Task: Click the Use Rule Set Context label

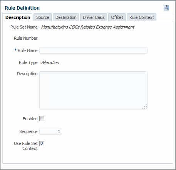Action: click(x=26, y=146)
